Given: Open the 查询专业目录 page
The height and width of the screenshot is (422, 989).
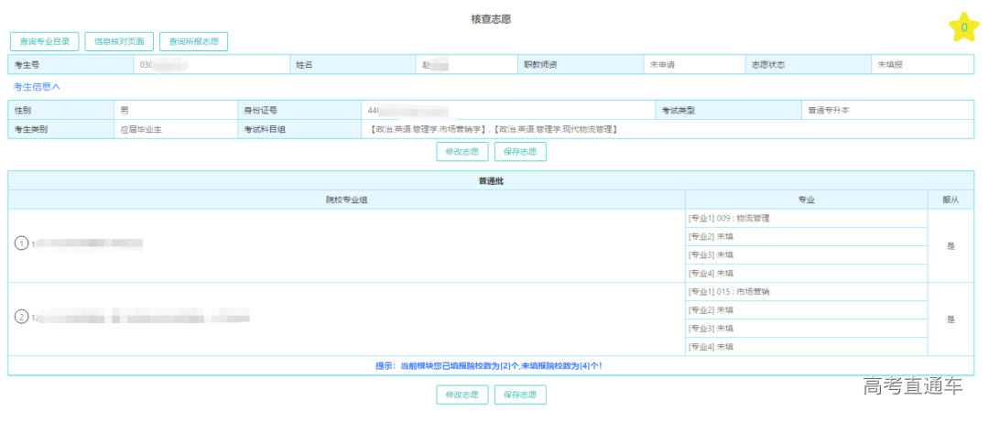Looking at the screenshot, I should tap(44, 41).
